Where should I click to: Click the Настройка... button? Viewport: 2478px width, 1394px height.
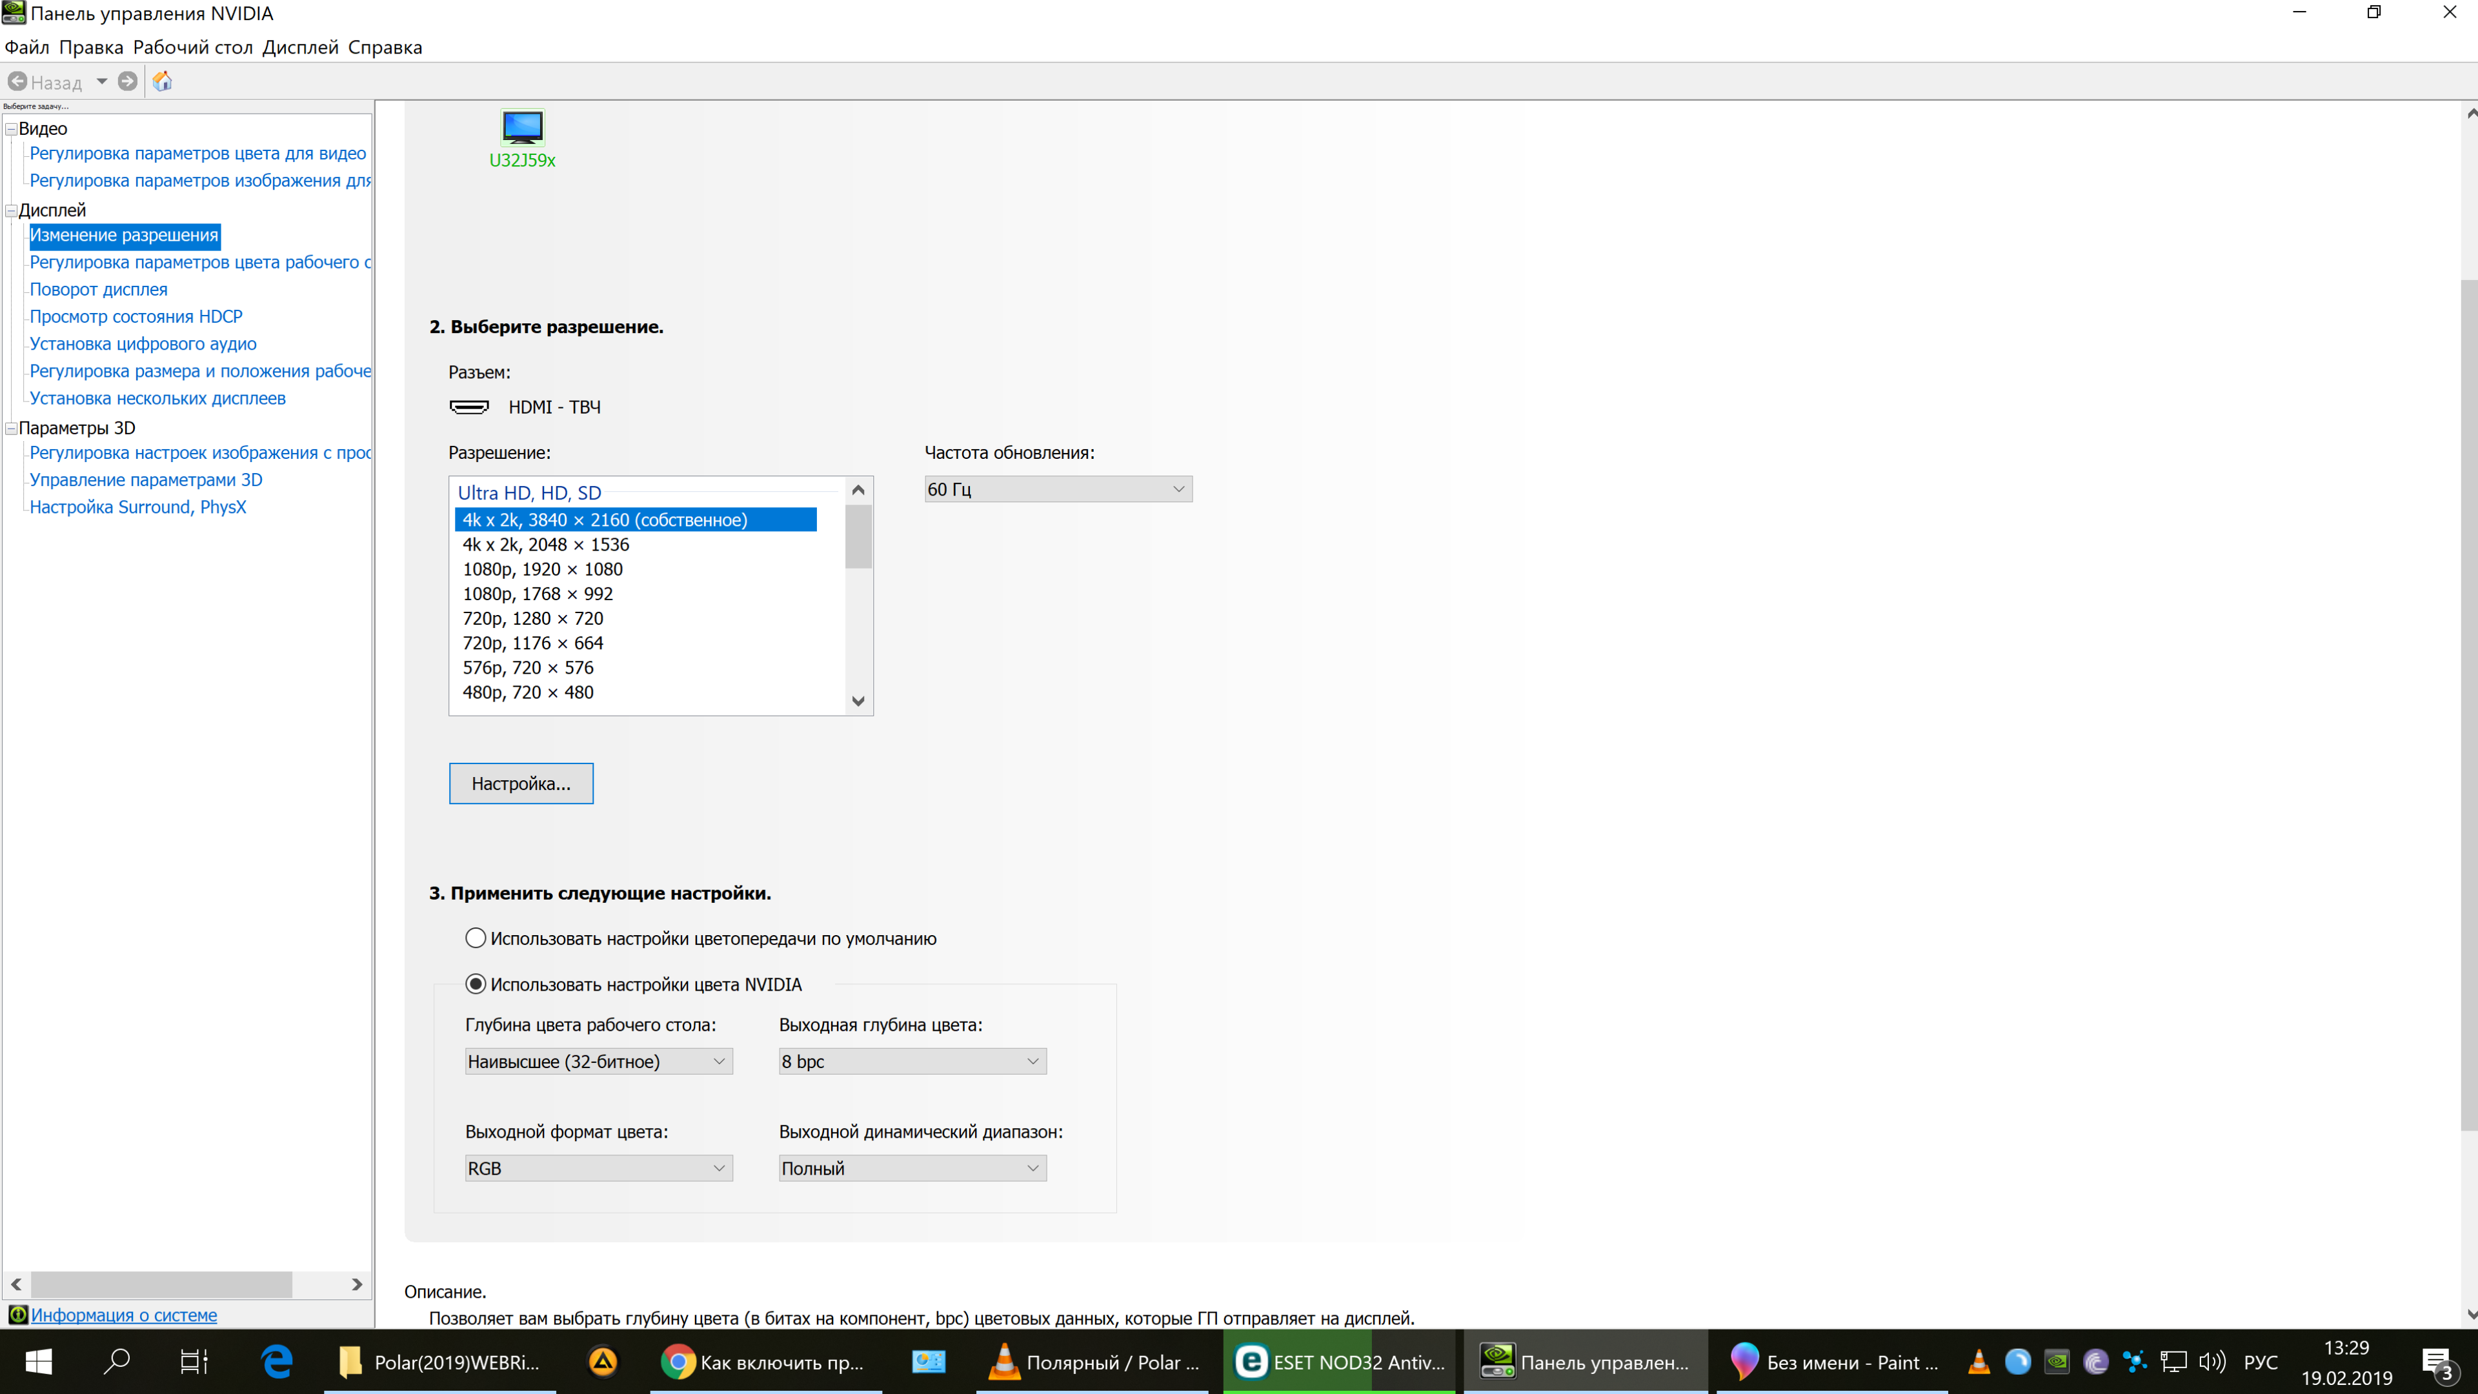point(521,783)
